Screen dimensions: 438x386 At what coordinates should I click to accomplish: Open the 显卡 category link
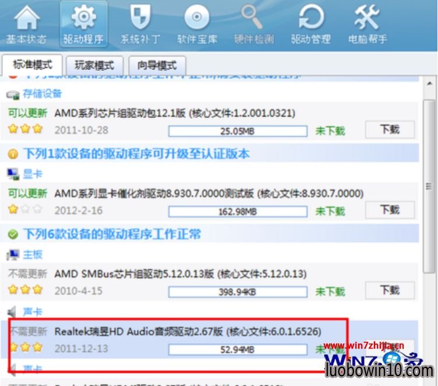coord(33,174)
